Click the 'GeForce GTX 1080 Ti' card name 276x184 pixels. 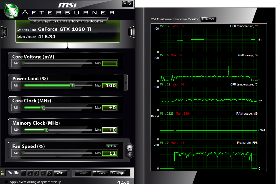point(65,29)
